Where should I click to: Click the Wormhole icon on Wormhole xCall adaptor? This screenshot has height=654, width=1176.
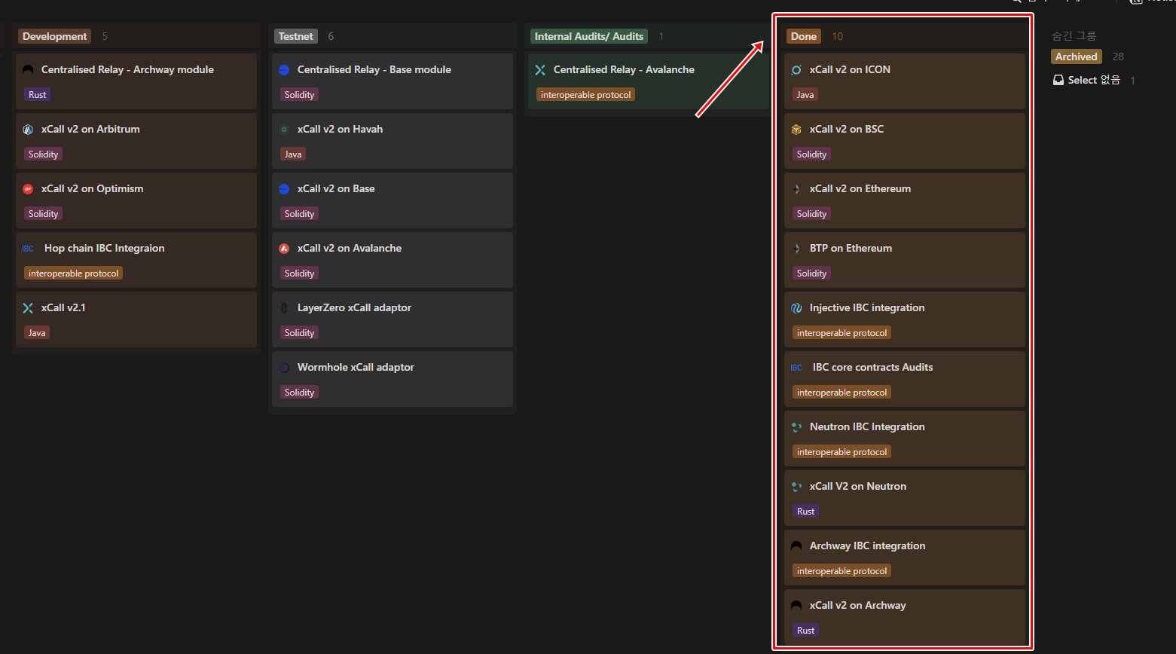click(x=284, y=368)
